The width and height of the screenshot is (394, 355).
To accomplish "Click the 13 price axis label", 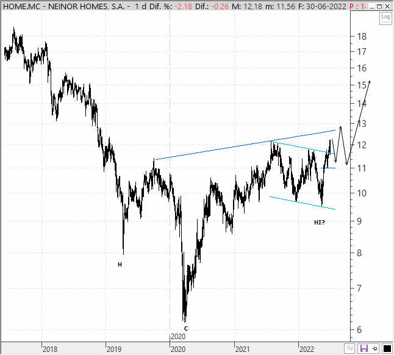I will pos(362,124).
